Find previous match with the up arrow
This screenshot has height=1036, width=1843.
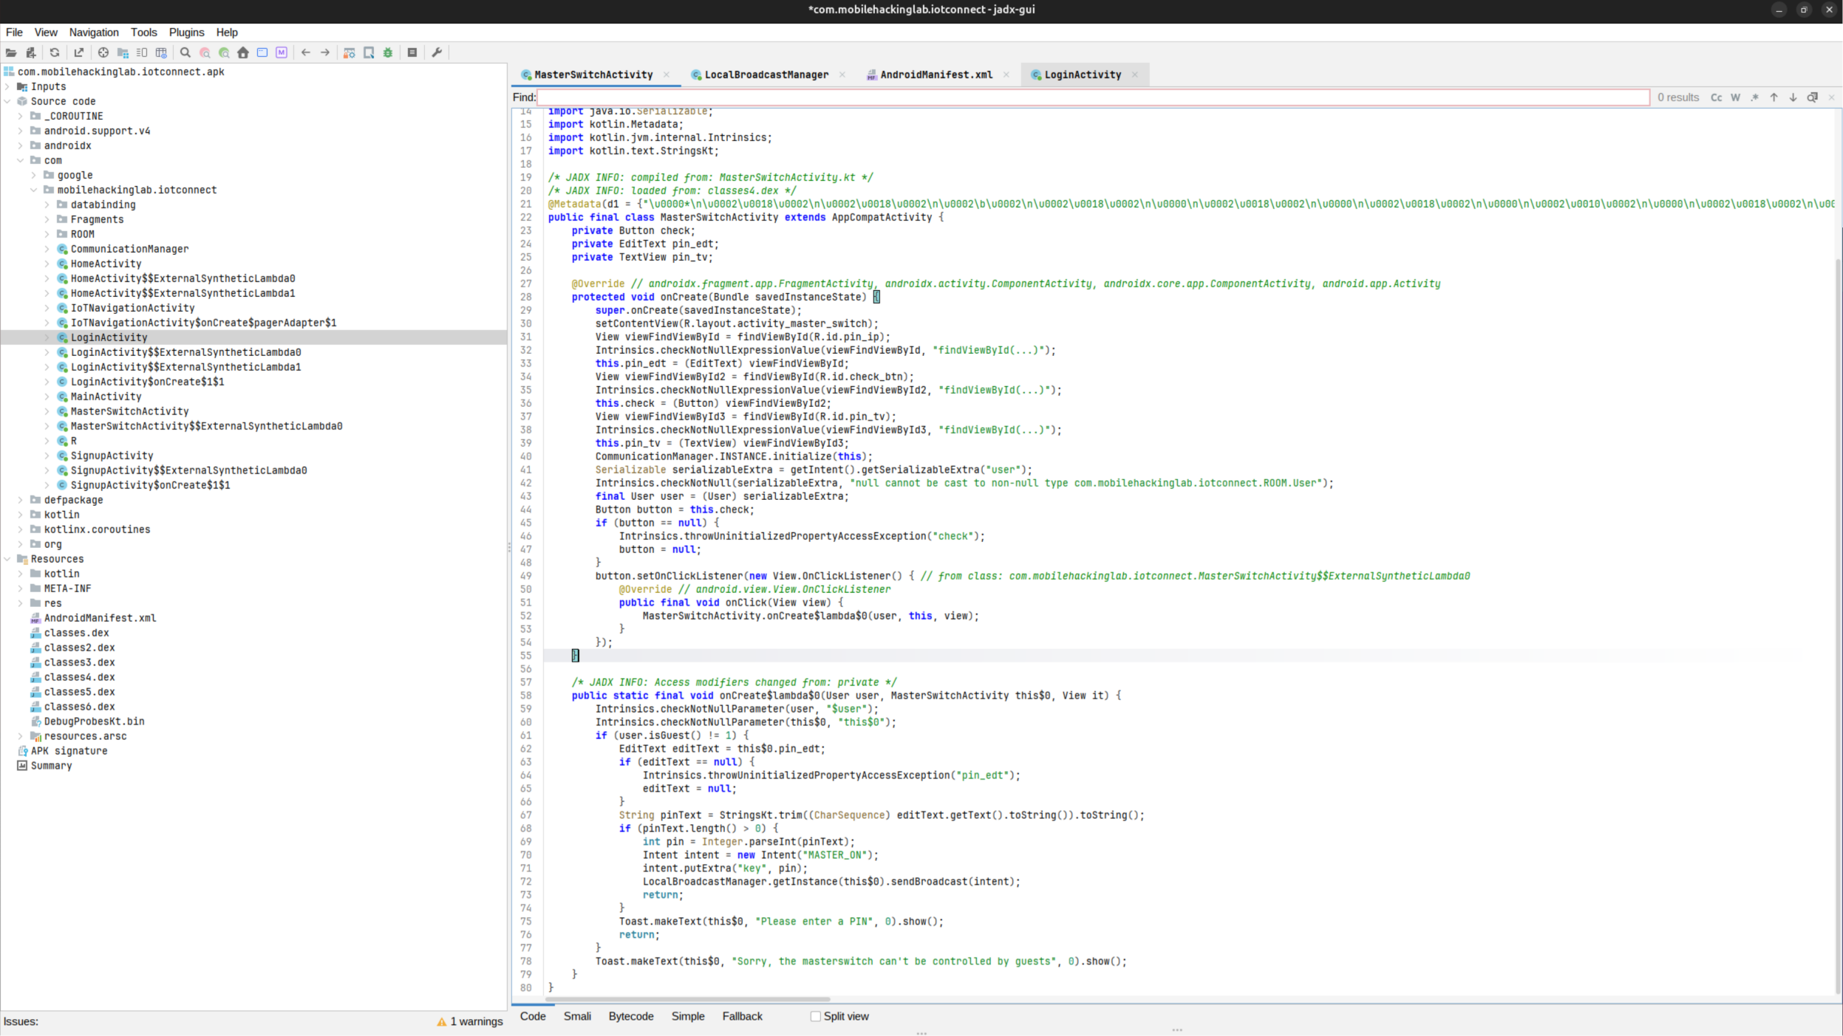click(1774, 97)
